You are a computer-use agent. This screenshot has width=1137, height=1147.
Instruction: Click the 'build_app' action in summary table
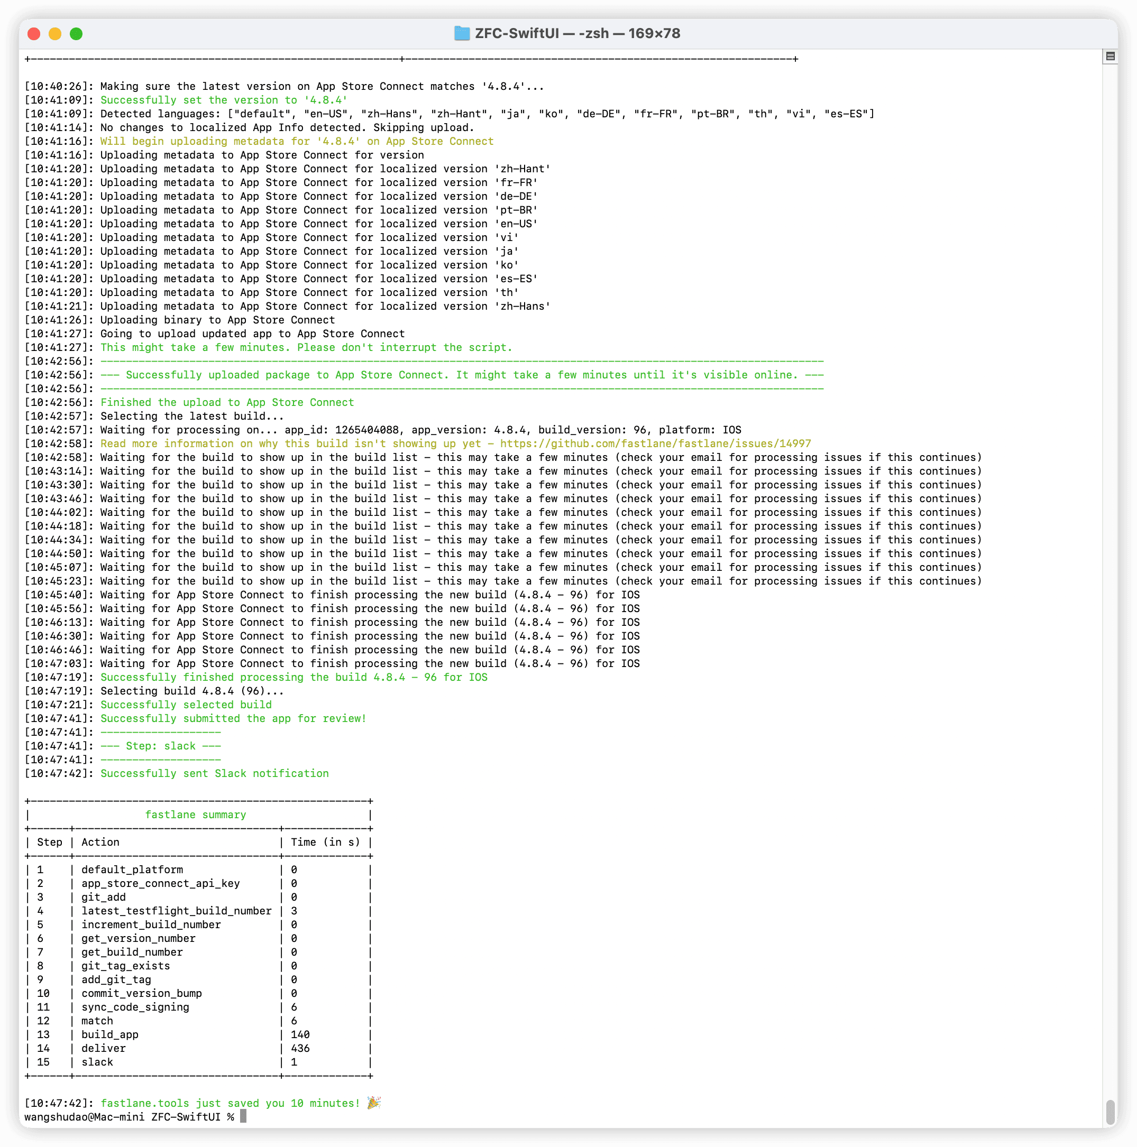[x=110, y=1034]
